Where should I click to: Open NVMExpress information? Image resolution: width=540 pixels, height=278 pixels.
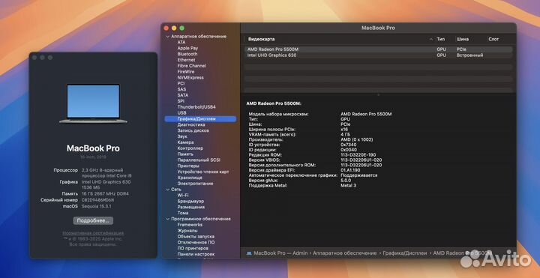point(190,77)
